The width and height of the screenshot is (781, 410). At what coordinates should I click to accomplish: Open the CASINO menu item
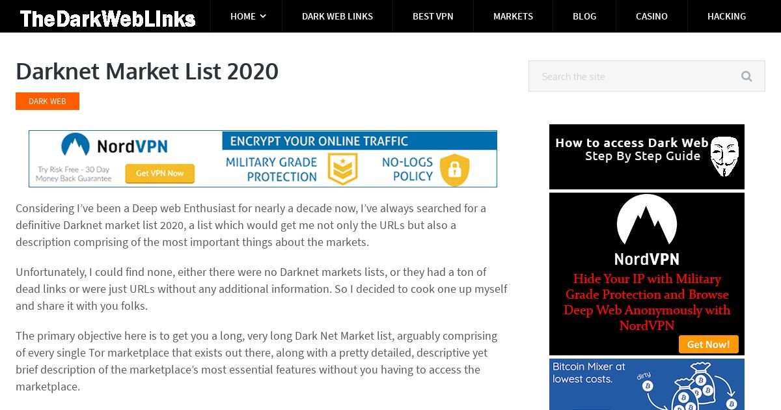coord(651,16)
